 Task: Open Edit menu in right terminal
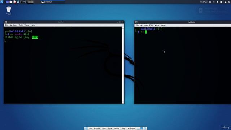(x=151, y=25)
